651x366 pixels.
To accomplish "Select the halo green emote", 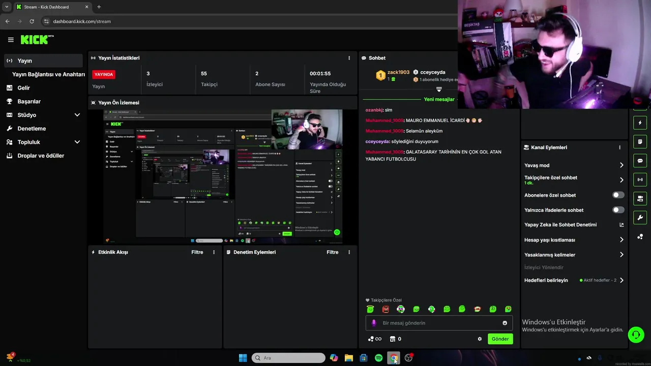I will coord(370,309).
